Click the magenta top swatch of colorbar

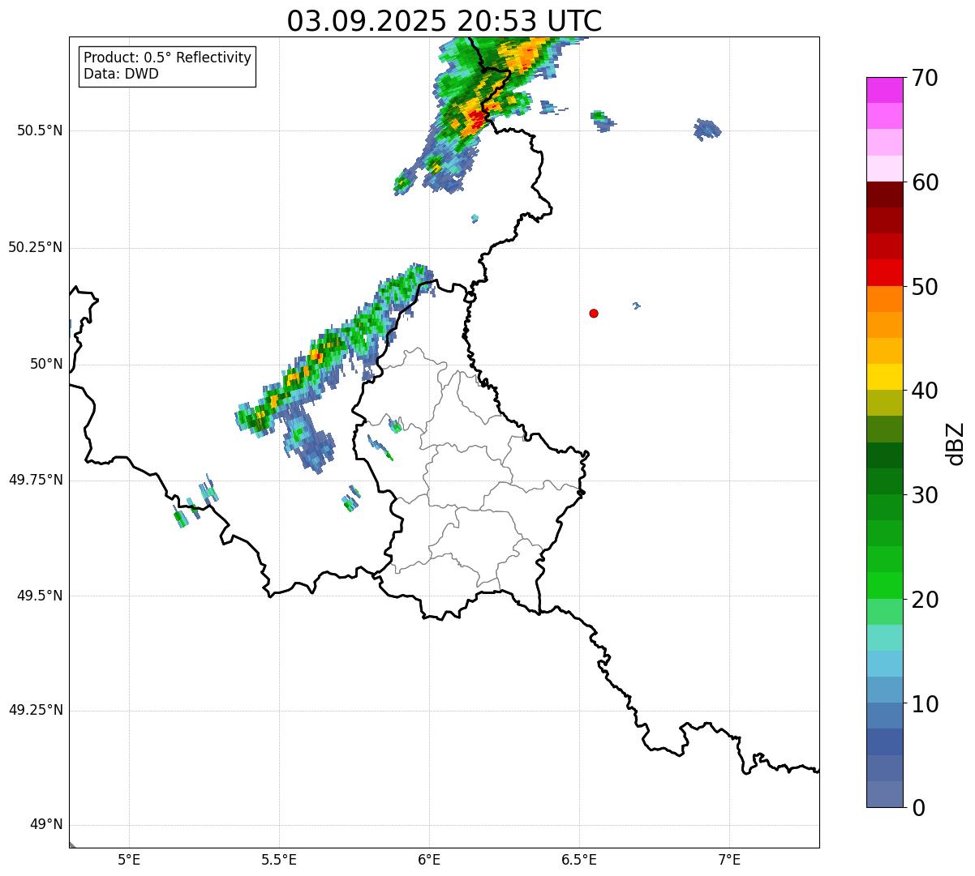tap(884, 90)
